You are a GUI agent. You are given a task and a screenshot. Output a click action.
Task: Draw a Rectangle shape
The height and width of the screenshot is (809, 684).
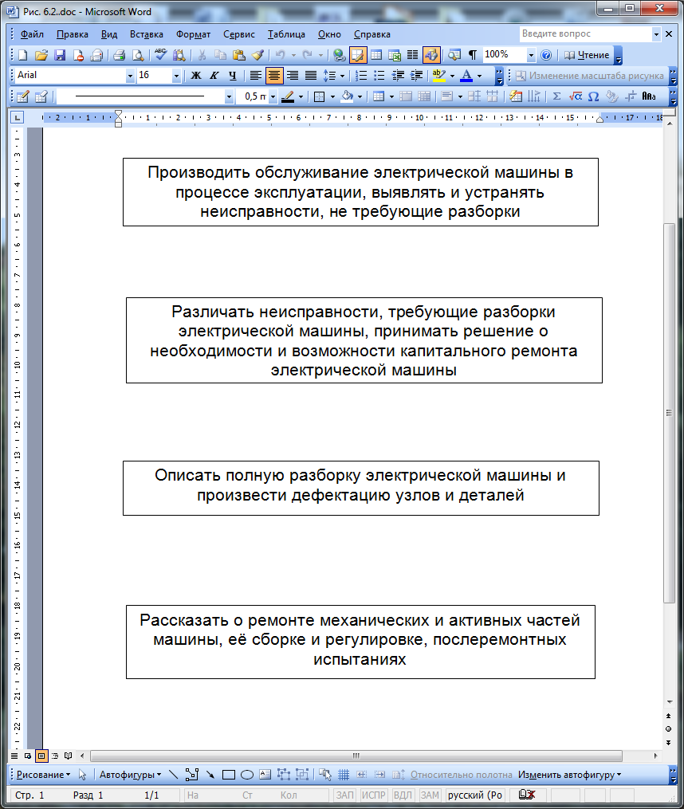click(229, 775)
